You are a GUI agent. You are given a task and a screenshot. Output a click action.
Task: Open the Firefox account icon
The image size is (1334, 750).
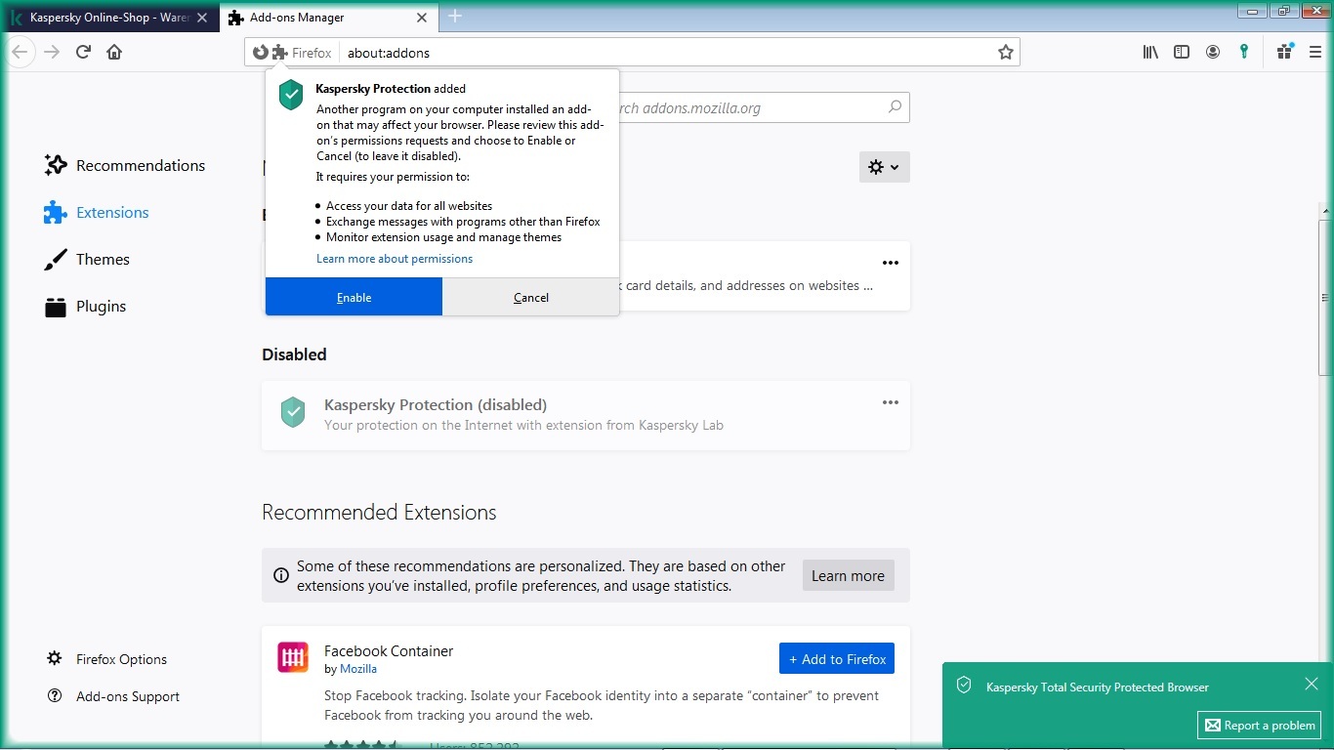tap(1213, 52)
